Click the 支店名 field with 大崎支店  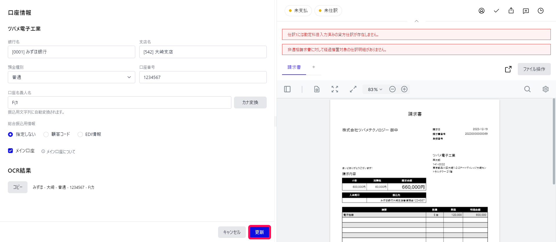click(x=203, y=52)
